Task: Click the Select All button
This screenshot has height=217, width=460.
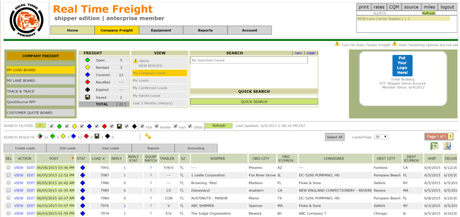Action: [334, 137]
